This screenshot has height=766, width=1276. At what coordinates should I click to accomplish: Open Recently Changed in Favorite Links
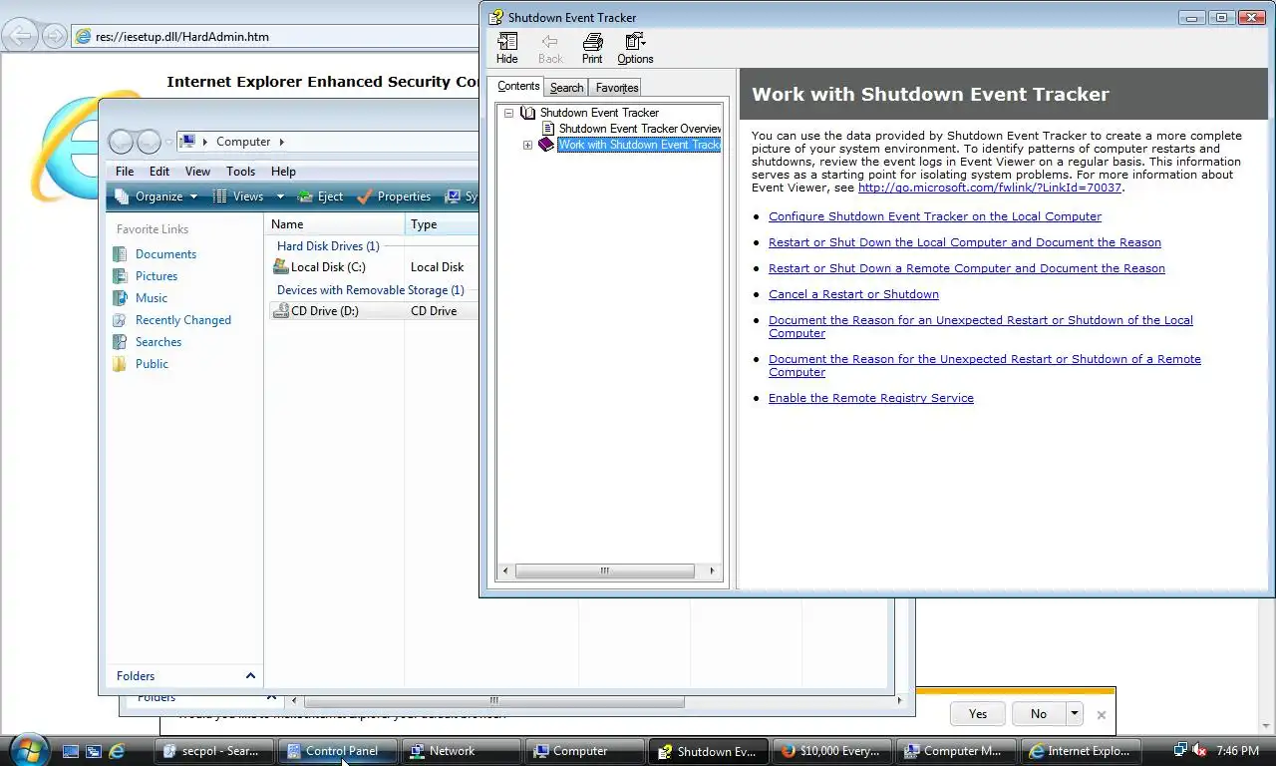[183, 320]
